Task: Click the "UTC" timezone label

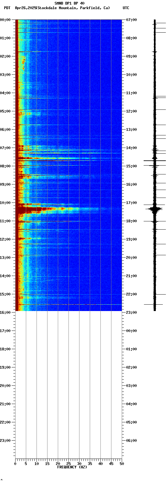Action: (x=126, y=8)
